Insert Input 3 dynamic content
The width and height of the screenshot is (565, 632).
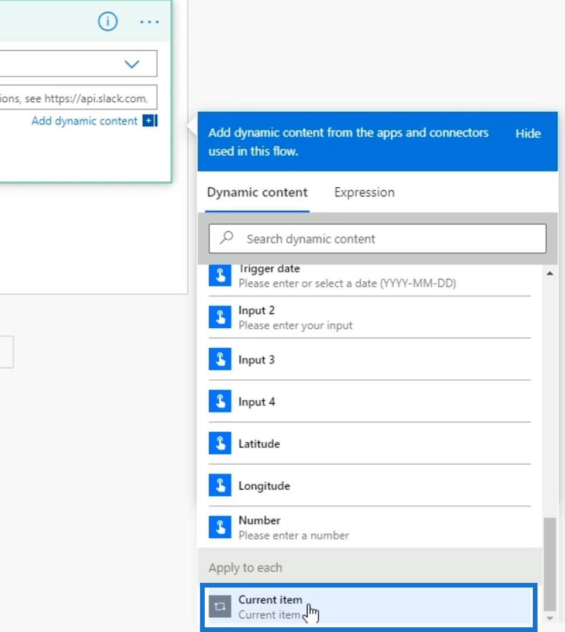tap(370, 359)
